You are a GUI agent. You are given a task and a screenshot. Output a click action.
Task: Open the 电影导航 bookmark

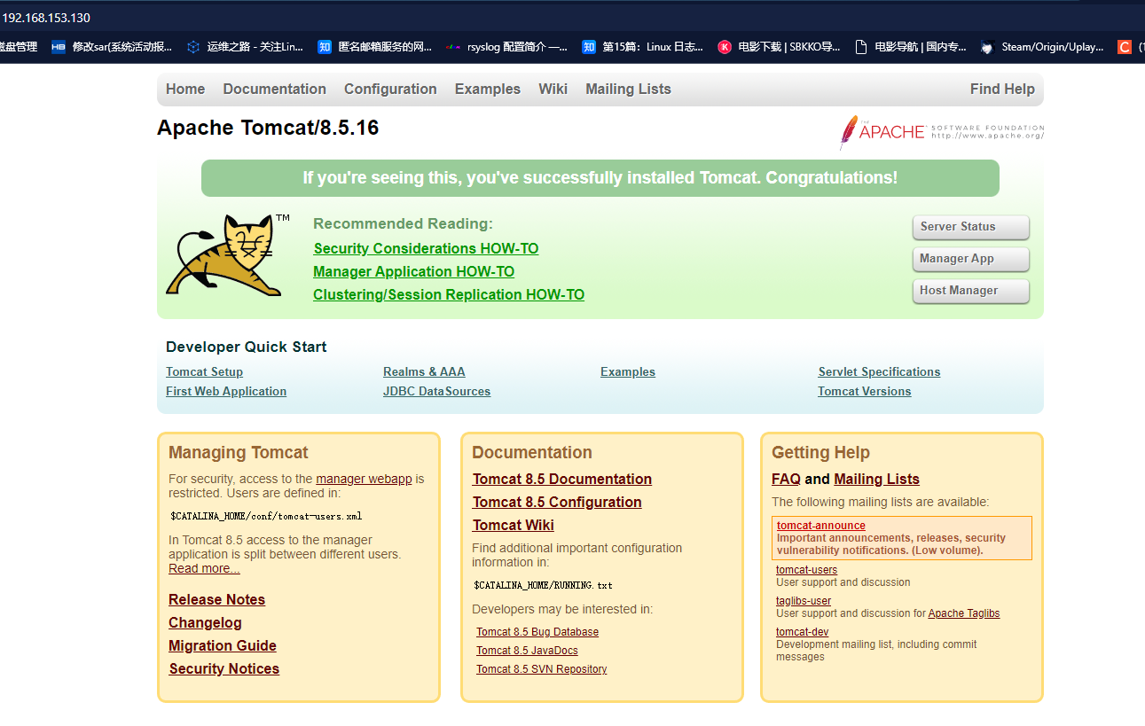(x=911, y=47)
